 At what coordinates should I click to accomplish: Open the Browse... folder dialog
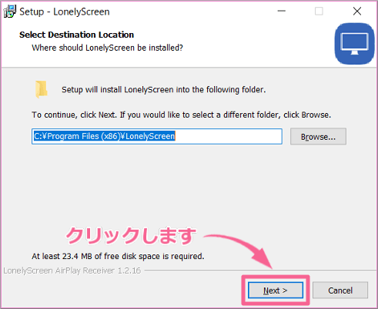tap(318, 137)
